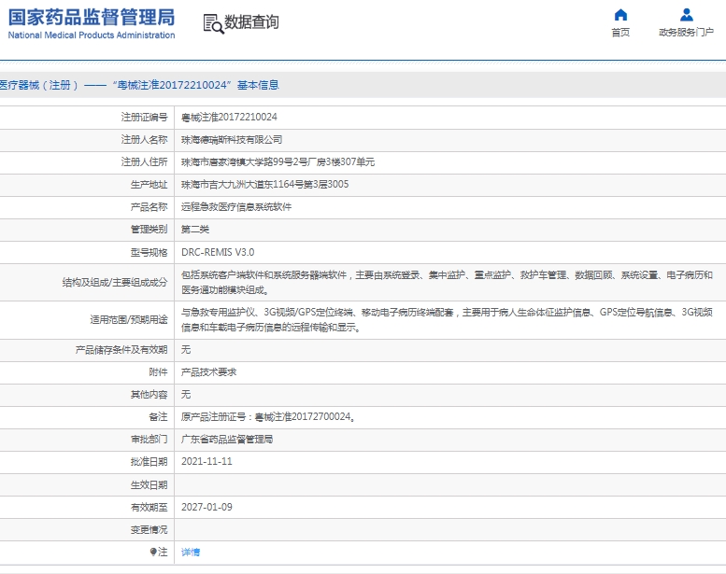Image resolution: width=726 pixels, height=574 pixels.
Task: Click the attachment value 产品技术要求
Action: pos(208,371)
